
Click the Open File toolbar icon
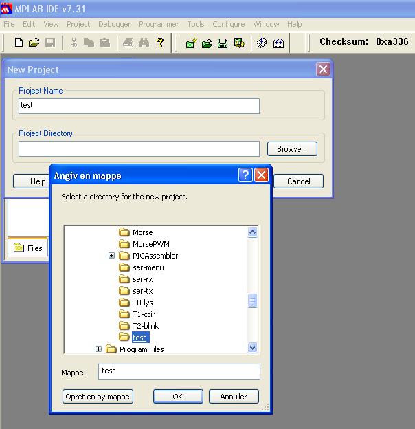coord(34,43)
